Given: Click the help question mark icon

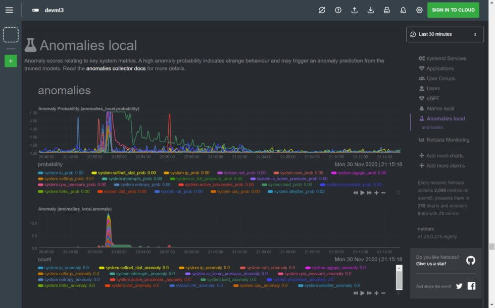Looking at the screenshot, I should pos(338,10).
